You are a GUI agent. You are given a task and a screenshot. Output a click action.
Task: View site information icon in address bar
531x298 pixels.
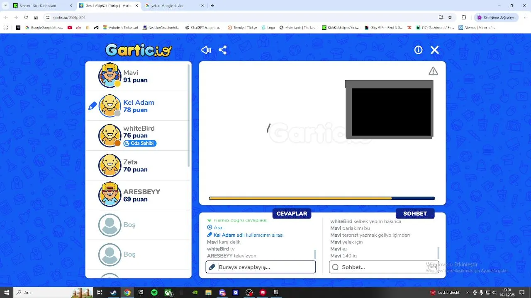click(48, 17)
